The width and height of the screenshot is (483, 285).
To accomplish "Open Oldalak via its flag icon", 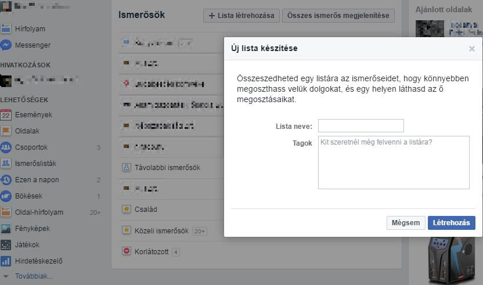I will (x=6, y=131).
